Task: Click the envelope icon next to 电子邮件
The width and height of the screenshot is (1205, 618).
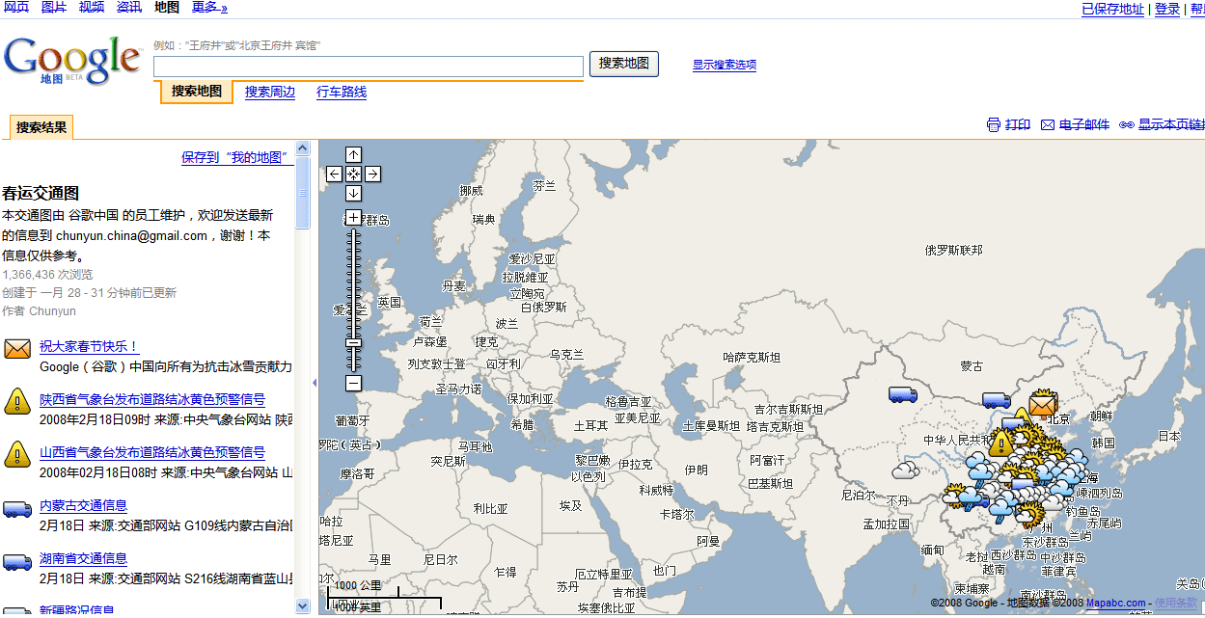Action: tap(1047, 124)
